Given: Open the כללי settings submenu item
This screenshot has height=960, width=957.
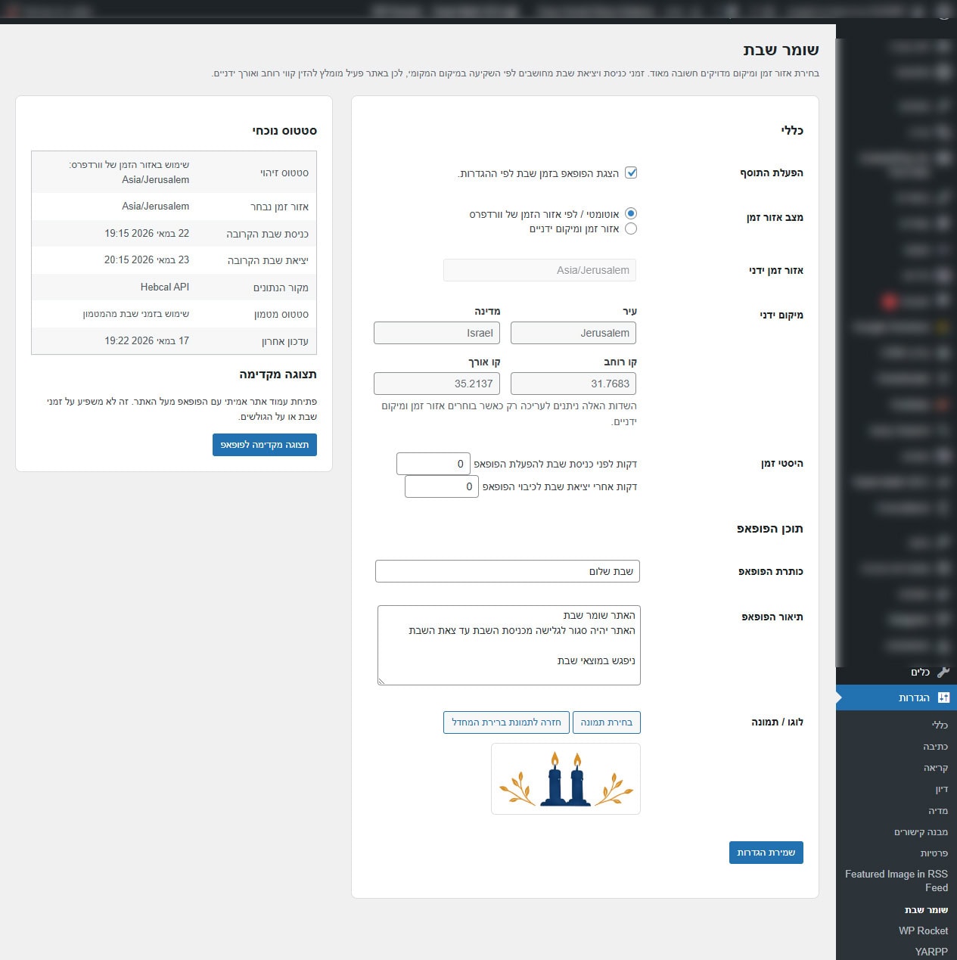Looking at the screenshot, I should pos(940,725).
